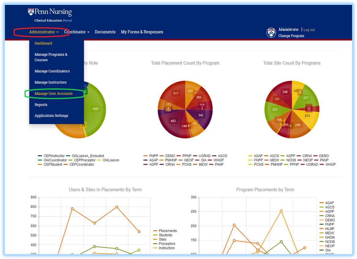The width and height of the screenshot is (357, 259).
Task: Go to Application Settings
Action: [x=51, y=116]
